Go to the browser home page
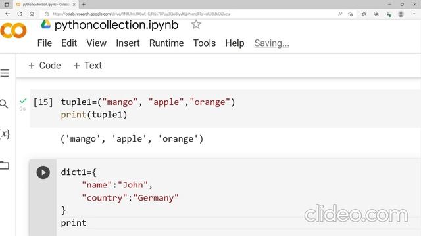Viewport: 421px width, 236px height. coord(32,14)
